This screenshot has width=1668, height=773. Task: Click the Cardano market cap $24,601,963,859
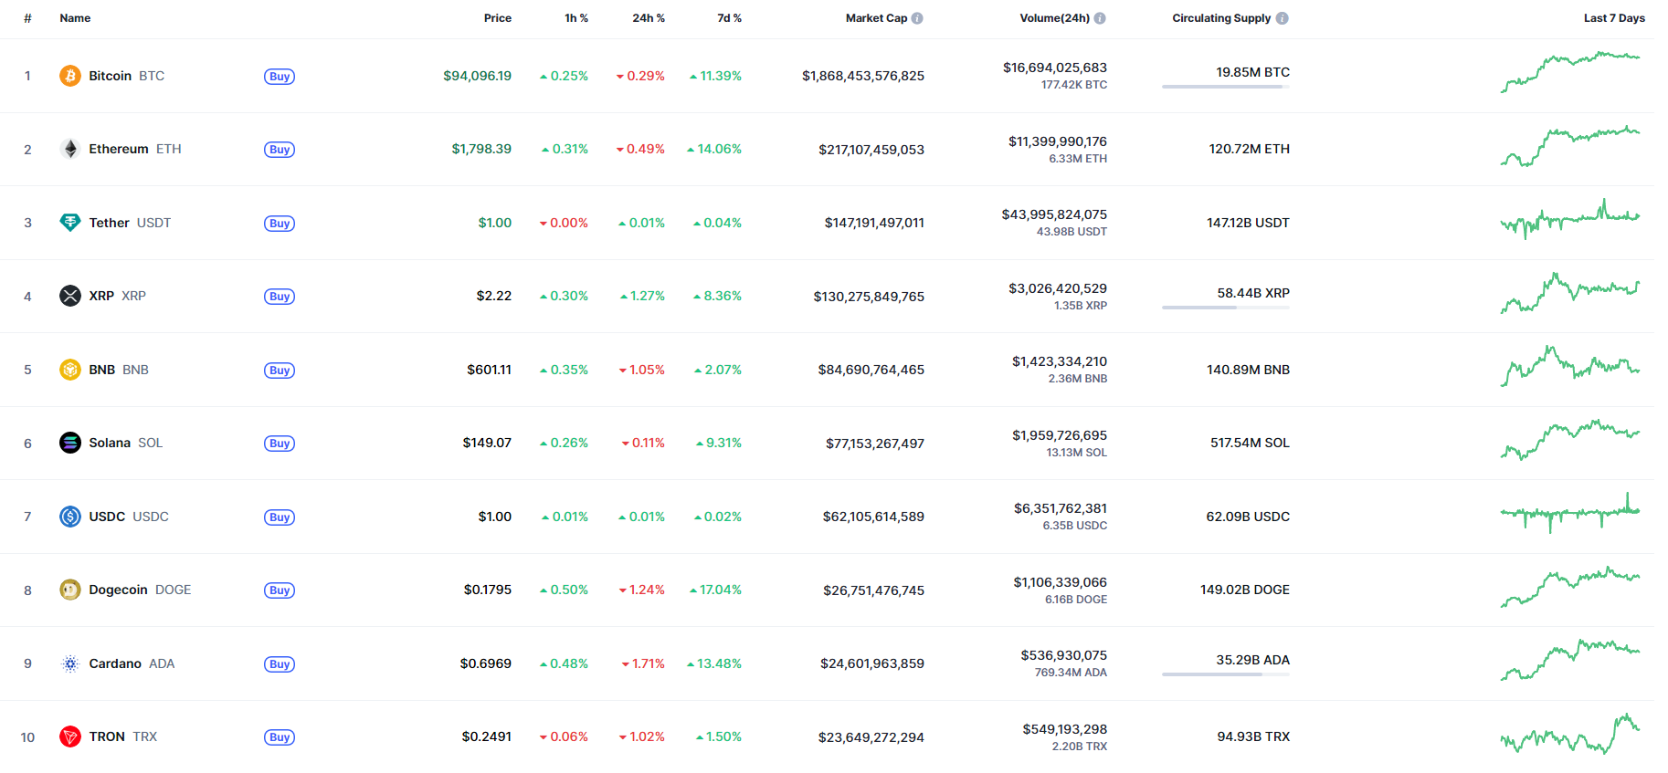pos(872,663)
